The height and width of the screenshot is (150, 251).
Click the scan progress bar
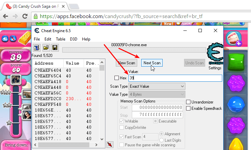134,50
